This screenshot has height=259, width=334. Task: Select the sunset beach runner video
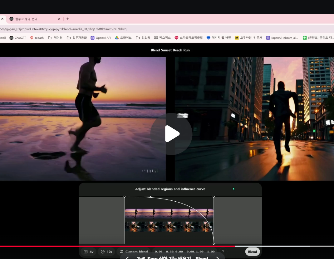[x=83, y=119]
